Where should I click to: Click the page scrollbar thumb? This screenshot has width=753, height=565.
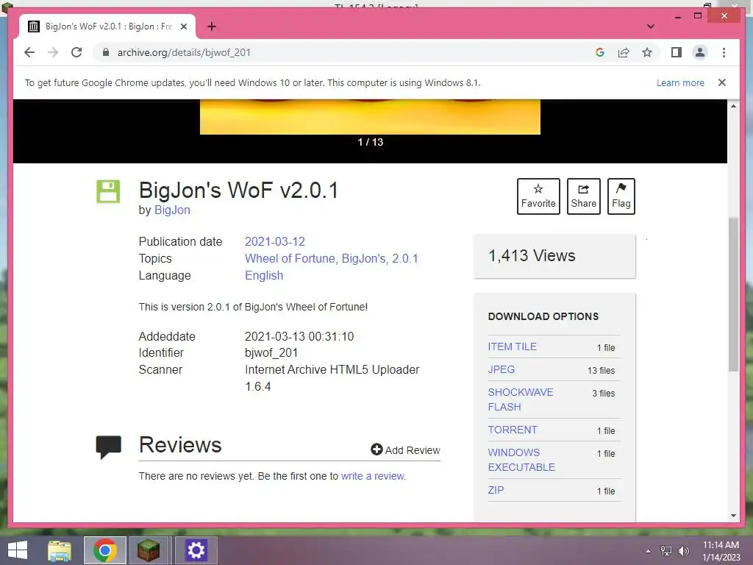733,294
